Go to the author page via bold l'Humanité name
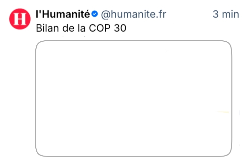Screen dimensions: 247x166 [63, 14]
